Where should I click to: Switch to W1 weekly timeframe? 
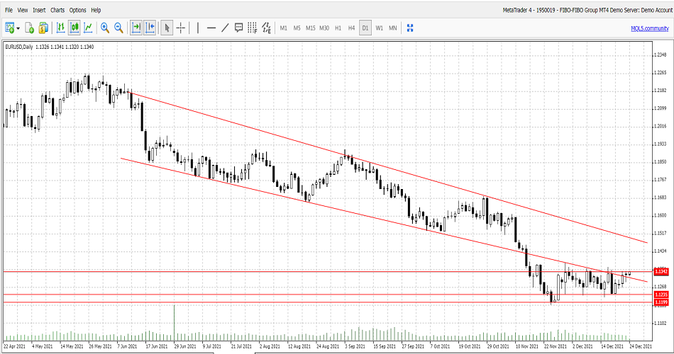pyautogui.click(x=379, y=28)
